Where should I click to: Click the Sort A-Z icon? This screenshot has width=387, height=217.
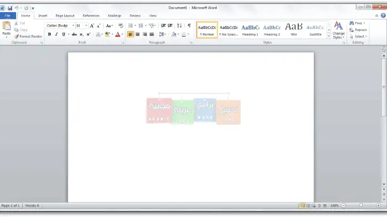180,25
